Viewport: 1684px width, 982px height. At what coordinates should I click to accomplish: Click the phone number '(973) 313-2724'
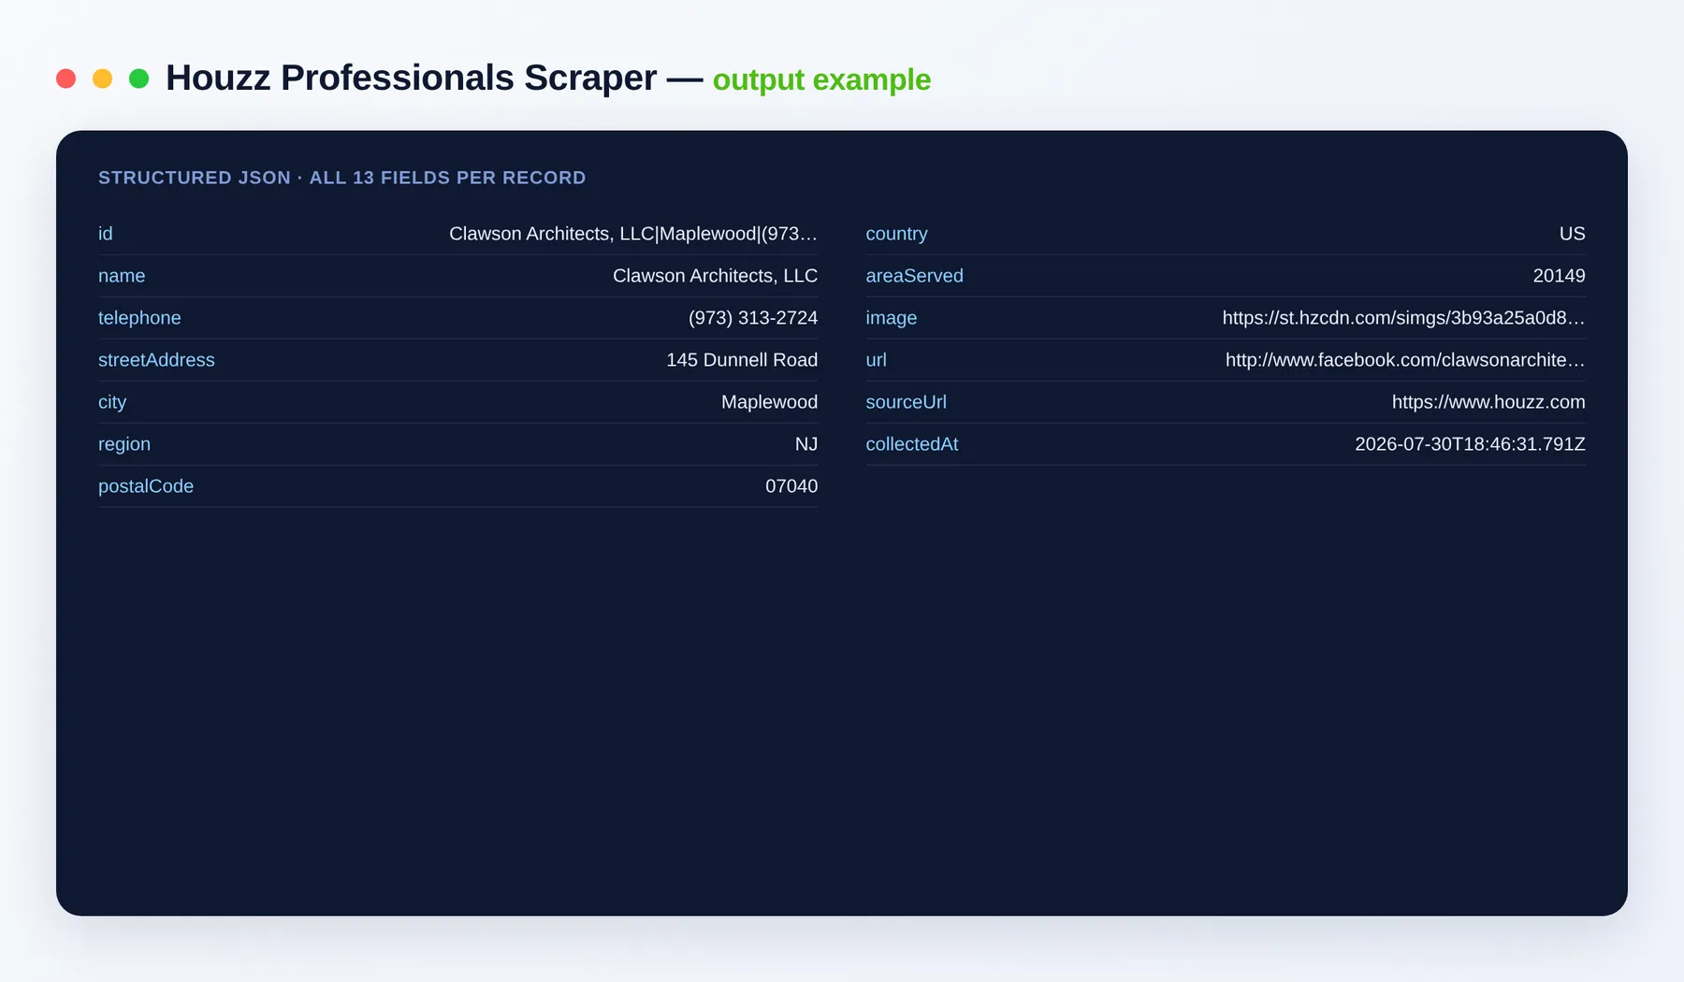pyautogui.click(x=753, y=318)
